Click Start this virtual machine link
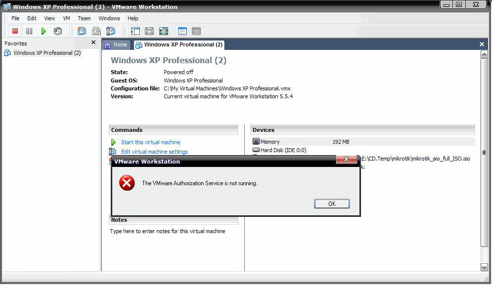 (151, 142)
